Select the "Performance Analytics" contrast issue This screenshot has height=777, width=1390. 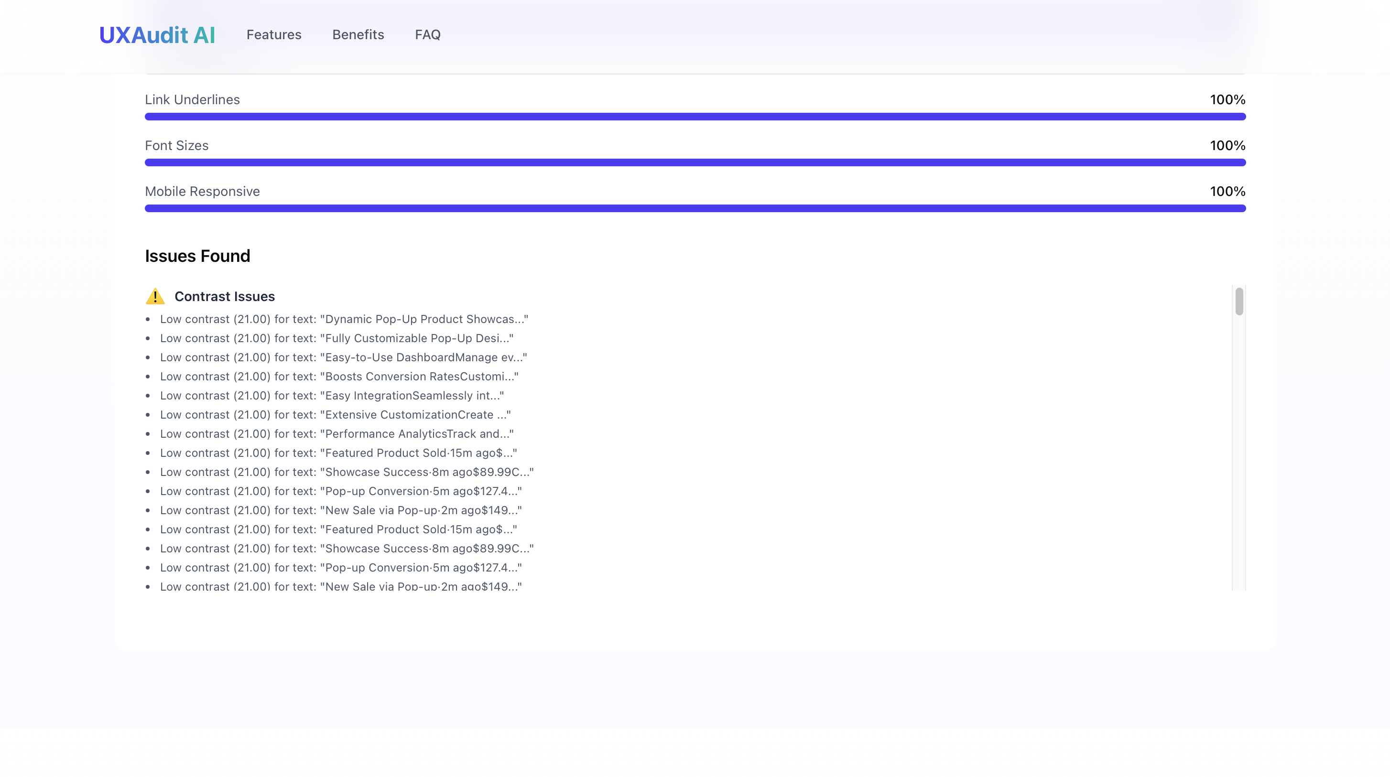click(x=336, y=434)
